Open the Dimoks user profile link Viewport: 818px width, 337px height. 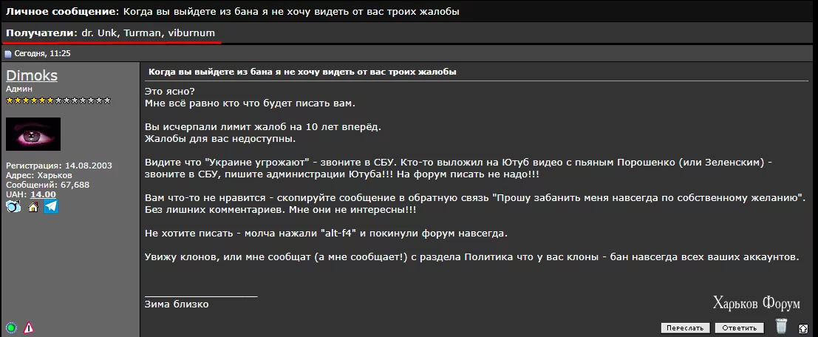[31, 75]
